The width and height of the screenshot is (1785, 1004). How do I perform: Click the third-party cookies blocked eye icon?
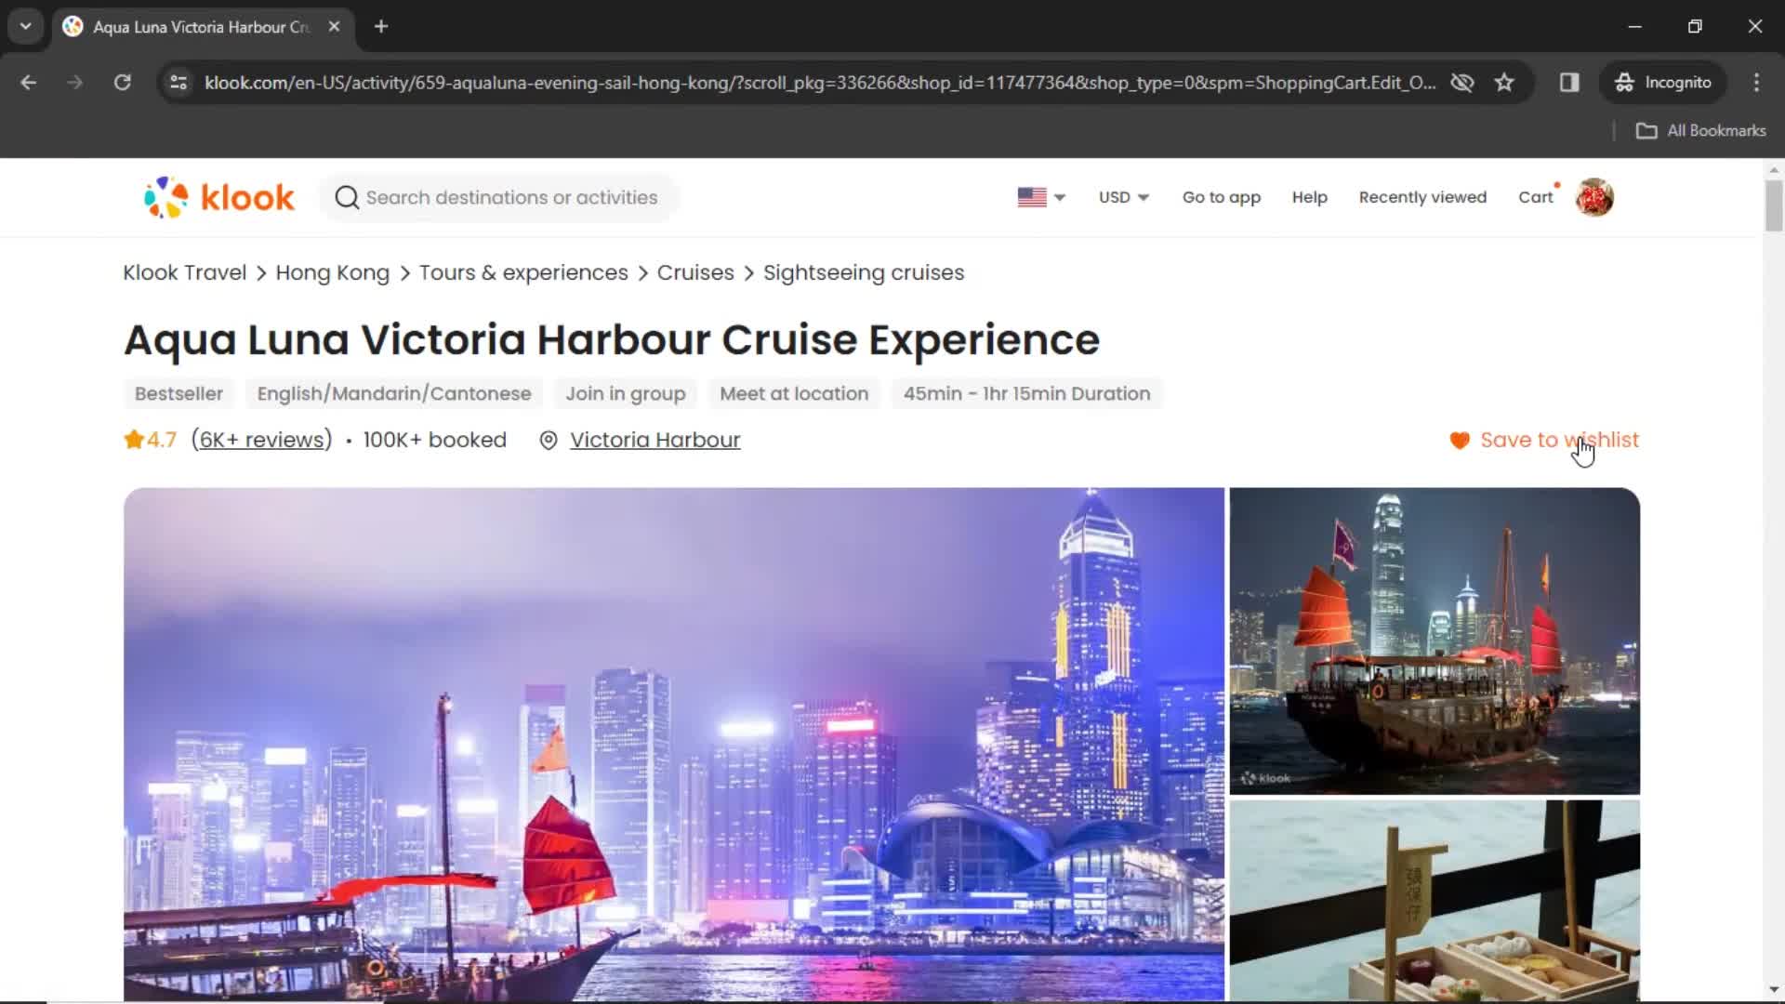click(1462, 83)
